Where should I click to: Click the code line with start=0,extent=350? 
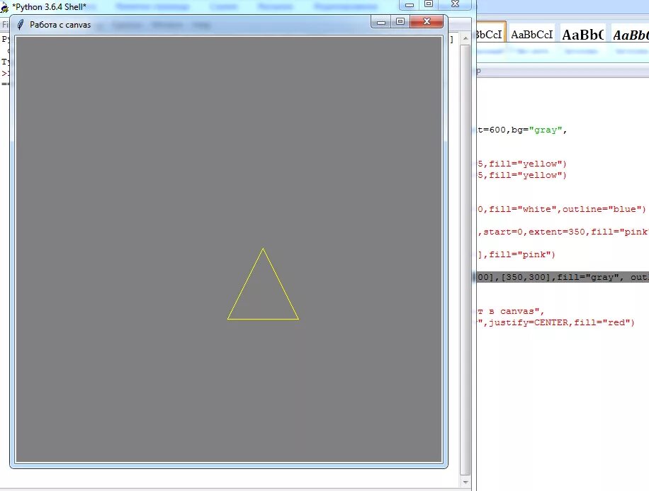(x=563, y=232)
